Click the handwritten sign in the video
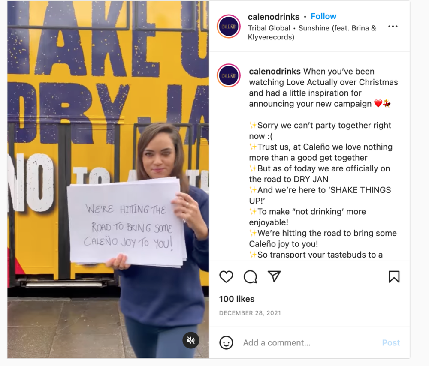Viewport: 429px width, 366px height. 127,223
